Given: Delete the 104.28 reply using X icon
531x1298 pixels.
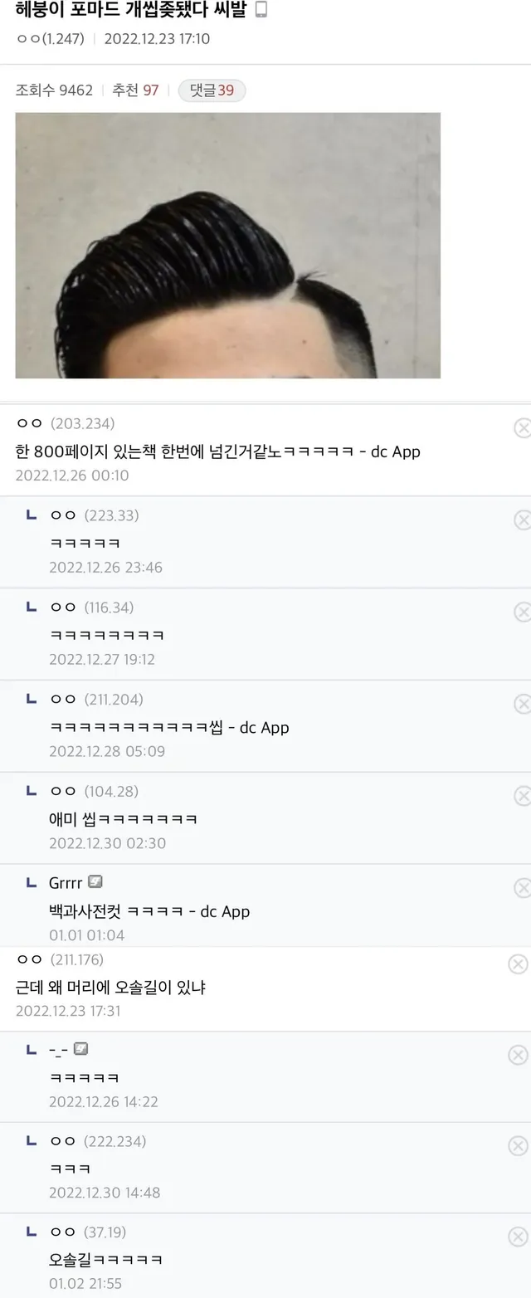Looking at the screenshot, I should [x=523, y=797].
